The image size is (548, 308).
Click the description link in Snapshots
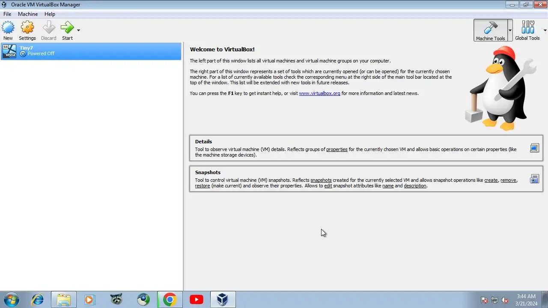[415, 186]
